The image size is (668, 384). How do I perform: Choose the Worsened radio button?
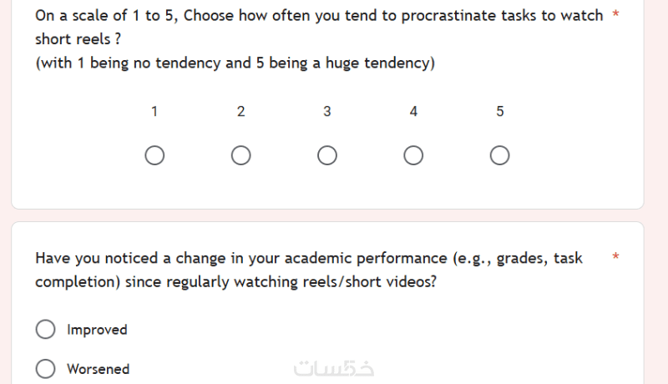[46, 369]
